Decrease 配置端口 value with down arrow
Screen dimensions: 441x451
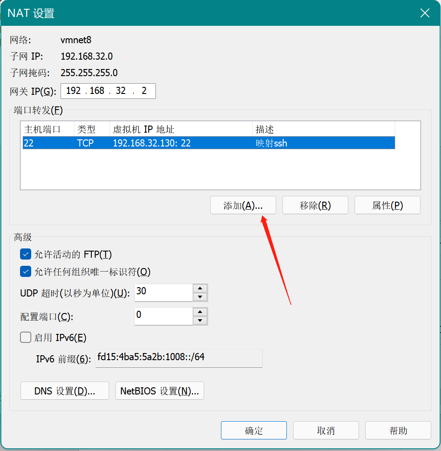200,321
